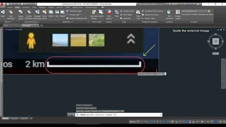
Task: Open Autodesk ReCap
Action: click(94, 12)
